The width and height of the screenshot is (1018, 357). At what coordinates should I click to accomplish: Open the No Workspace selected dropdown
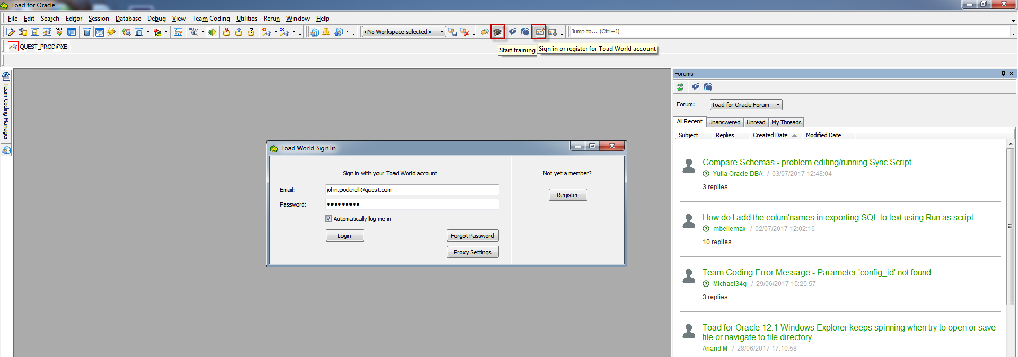(403, 32)
